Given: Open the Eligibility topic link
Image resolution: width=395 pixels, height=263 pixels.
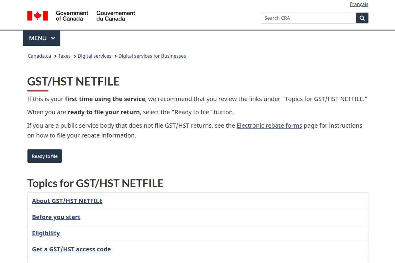Looking at the screenshot, I should (x=46, y=233).
